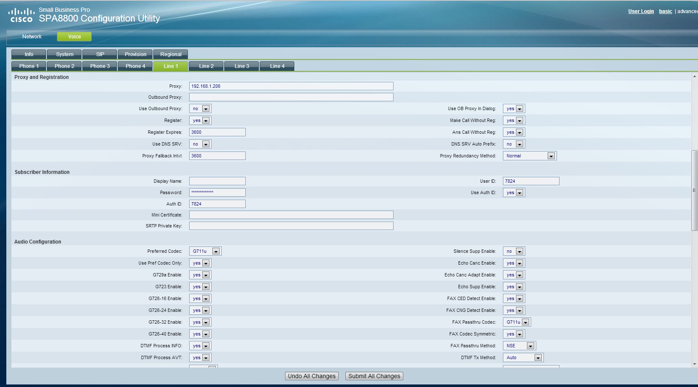Click the Cisco logo in the header
This screenshot has height=387, width=698.
[x=21, y=15]
